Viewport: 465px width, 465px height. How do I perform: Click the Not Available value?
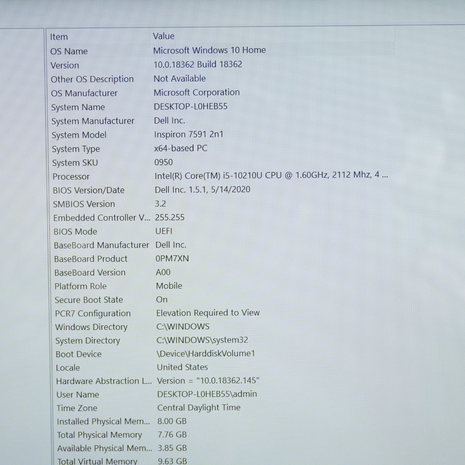click(x=180, y=78)
